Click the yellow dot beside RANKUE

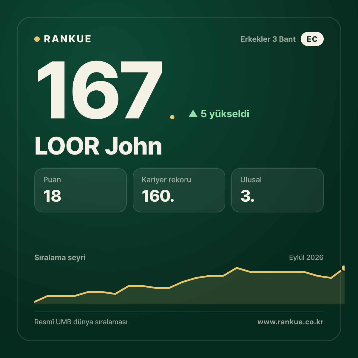click(37, 39)
